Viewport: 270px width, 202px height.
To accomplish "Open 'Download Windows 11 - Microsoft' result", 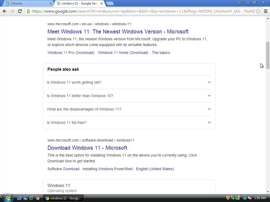I will click(87, 148).
